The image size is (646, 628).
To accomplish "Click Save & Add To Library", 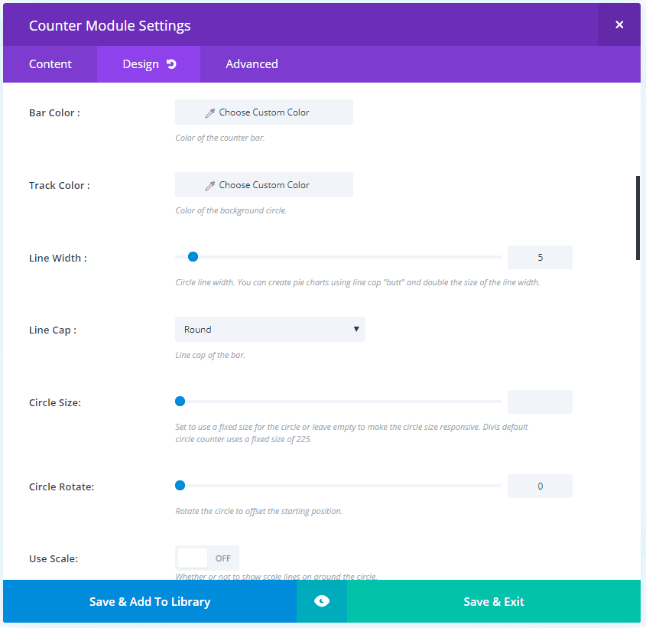I will click(x=150, y=601).
